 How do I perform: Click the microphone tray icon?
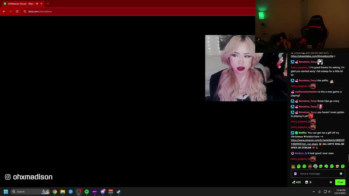point(320,192)
